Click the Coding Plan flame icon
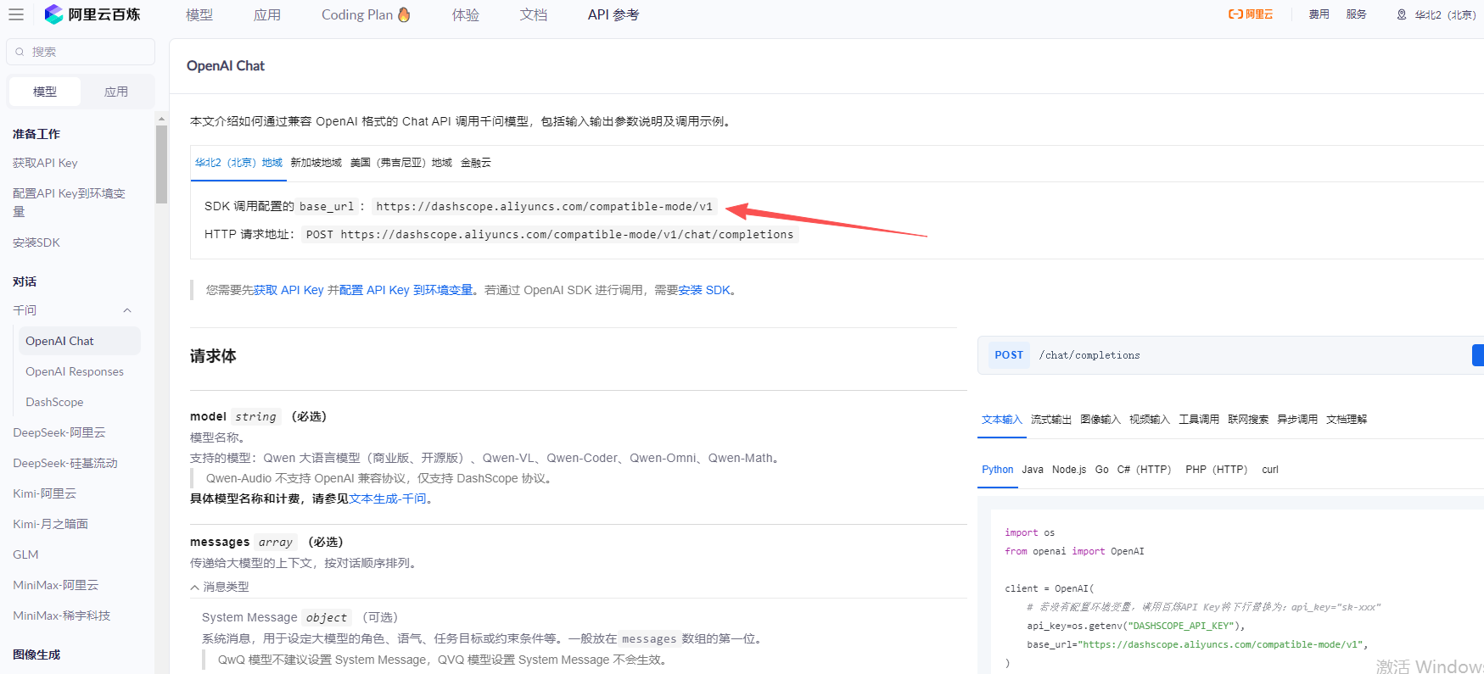 (x=404, y=14)
